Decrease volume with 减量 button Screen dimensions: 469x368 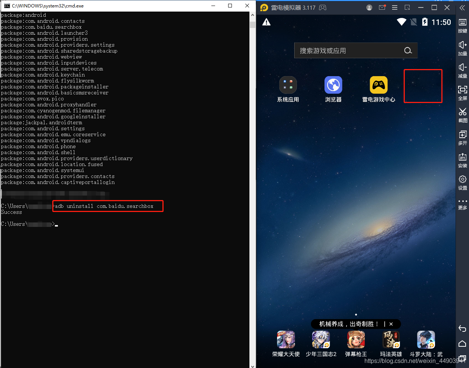tap(463, 71)
